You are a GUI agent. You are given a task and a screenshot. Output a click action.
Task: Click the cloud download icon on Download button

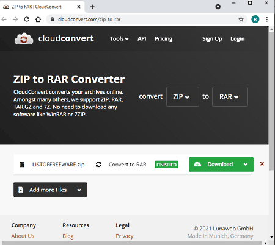point(197,164)
